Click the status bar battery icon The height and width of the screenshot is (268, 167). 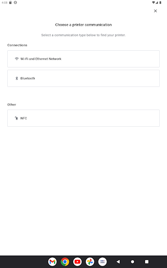point(160,3)
